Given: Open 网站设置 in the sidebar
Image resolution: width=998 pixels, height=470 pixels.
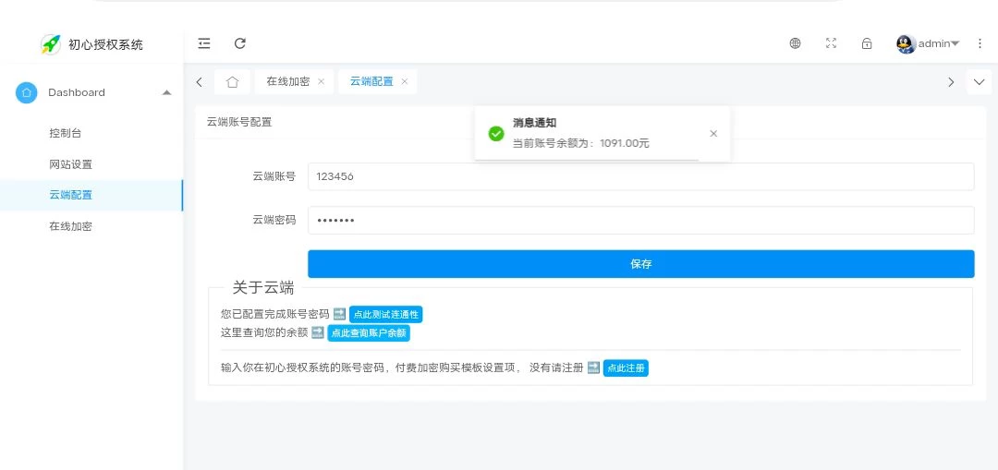Looking at the screenshot, I should click(x=70, y=164).
